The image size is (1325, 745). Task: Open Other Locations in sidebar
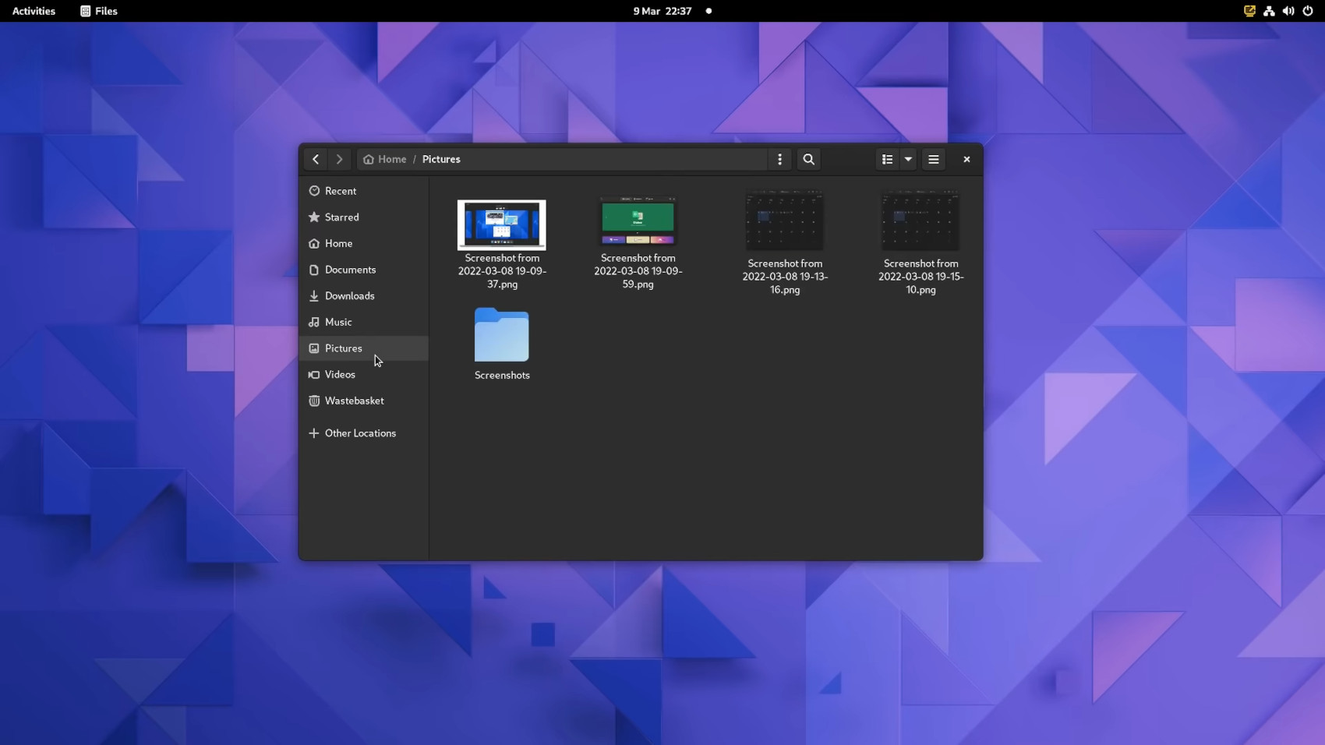tap(360, 433)
